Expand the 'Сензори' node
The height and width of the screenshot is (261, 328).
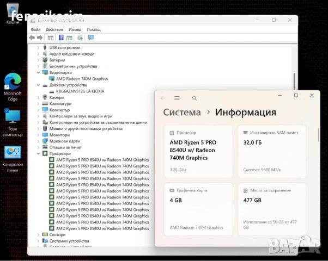click(x=38, y=235)
